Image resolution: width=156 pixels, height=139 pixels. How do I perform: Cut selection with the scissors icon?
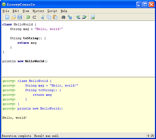tap(43, 17)
